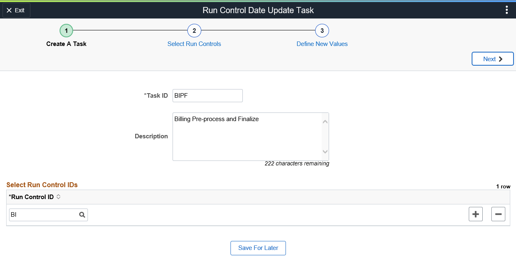The width and height of the screenshot is (516, 259).
Task: Click Save For Later
Action: click(x=258, y=248)
